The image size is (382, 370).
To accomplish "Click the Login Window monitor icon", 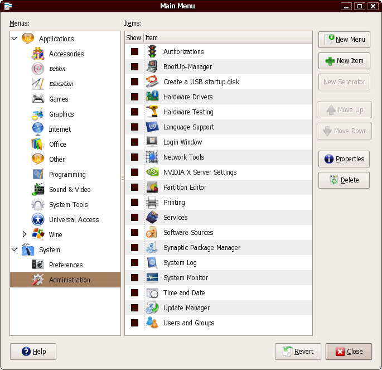I will [x=152, y=142].
